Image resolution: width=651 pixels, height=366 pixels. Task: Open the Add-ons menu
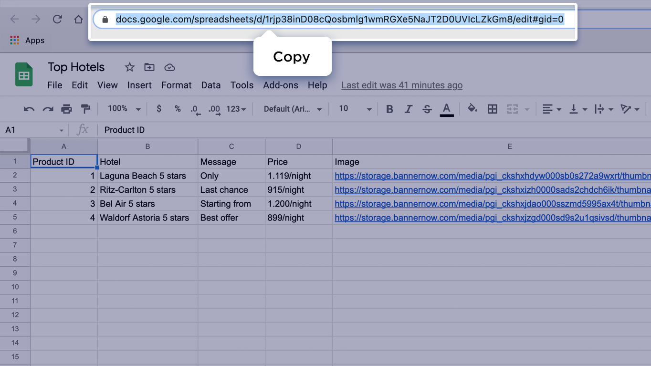click(281, 85)
